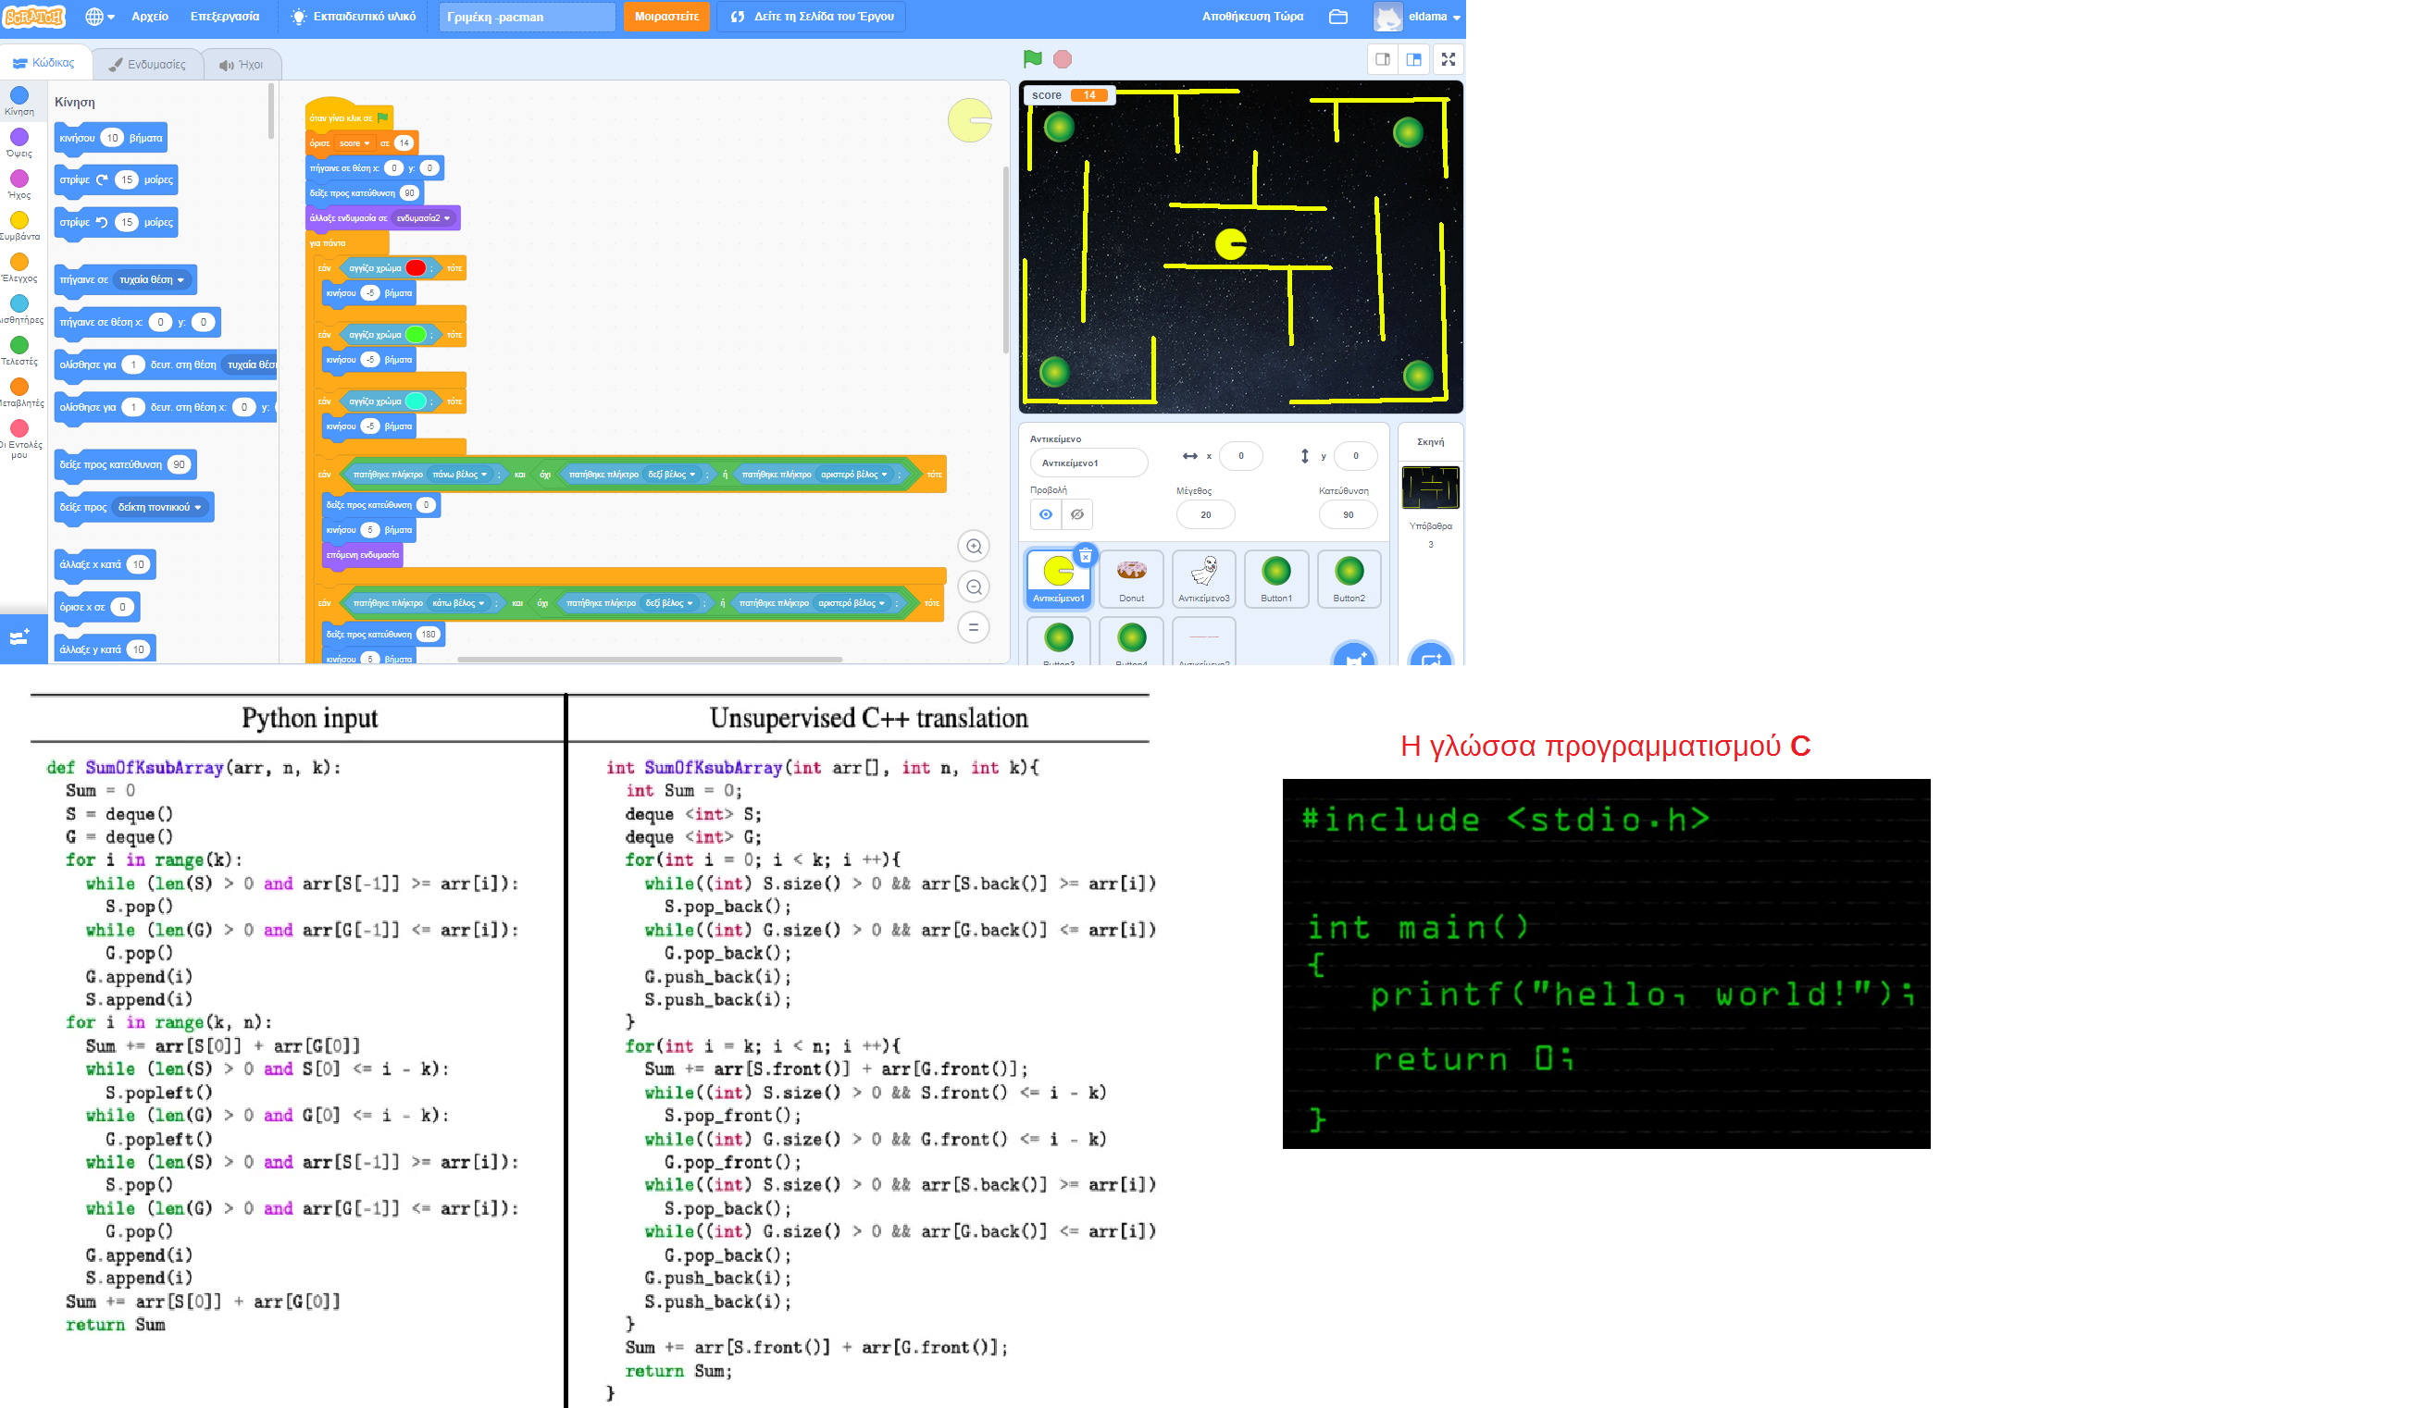Image resolution: width=2425 pixels, height=1408 pixels.
Task: Switch to small stage layout
Action: [x=1382, y=59]
